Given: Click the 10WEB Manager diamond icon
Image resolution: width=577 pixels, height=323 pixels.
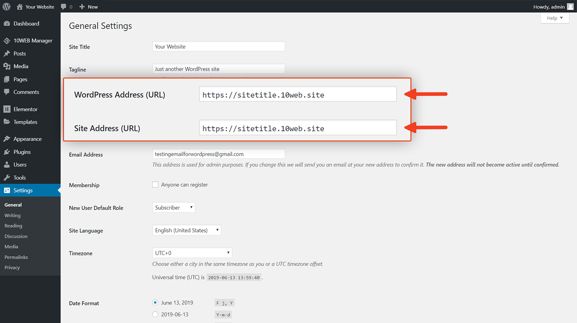Looking at the screenshot, I should (x=7, y=40).
